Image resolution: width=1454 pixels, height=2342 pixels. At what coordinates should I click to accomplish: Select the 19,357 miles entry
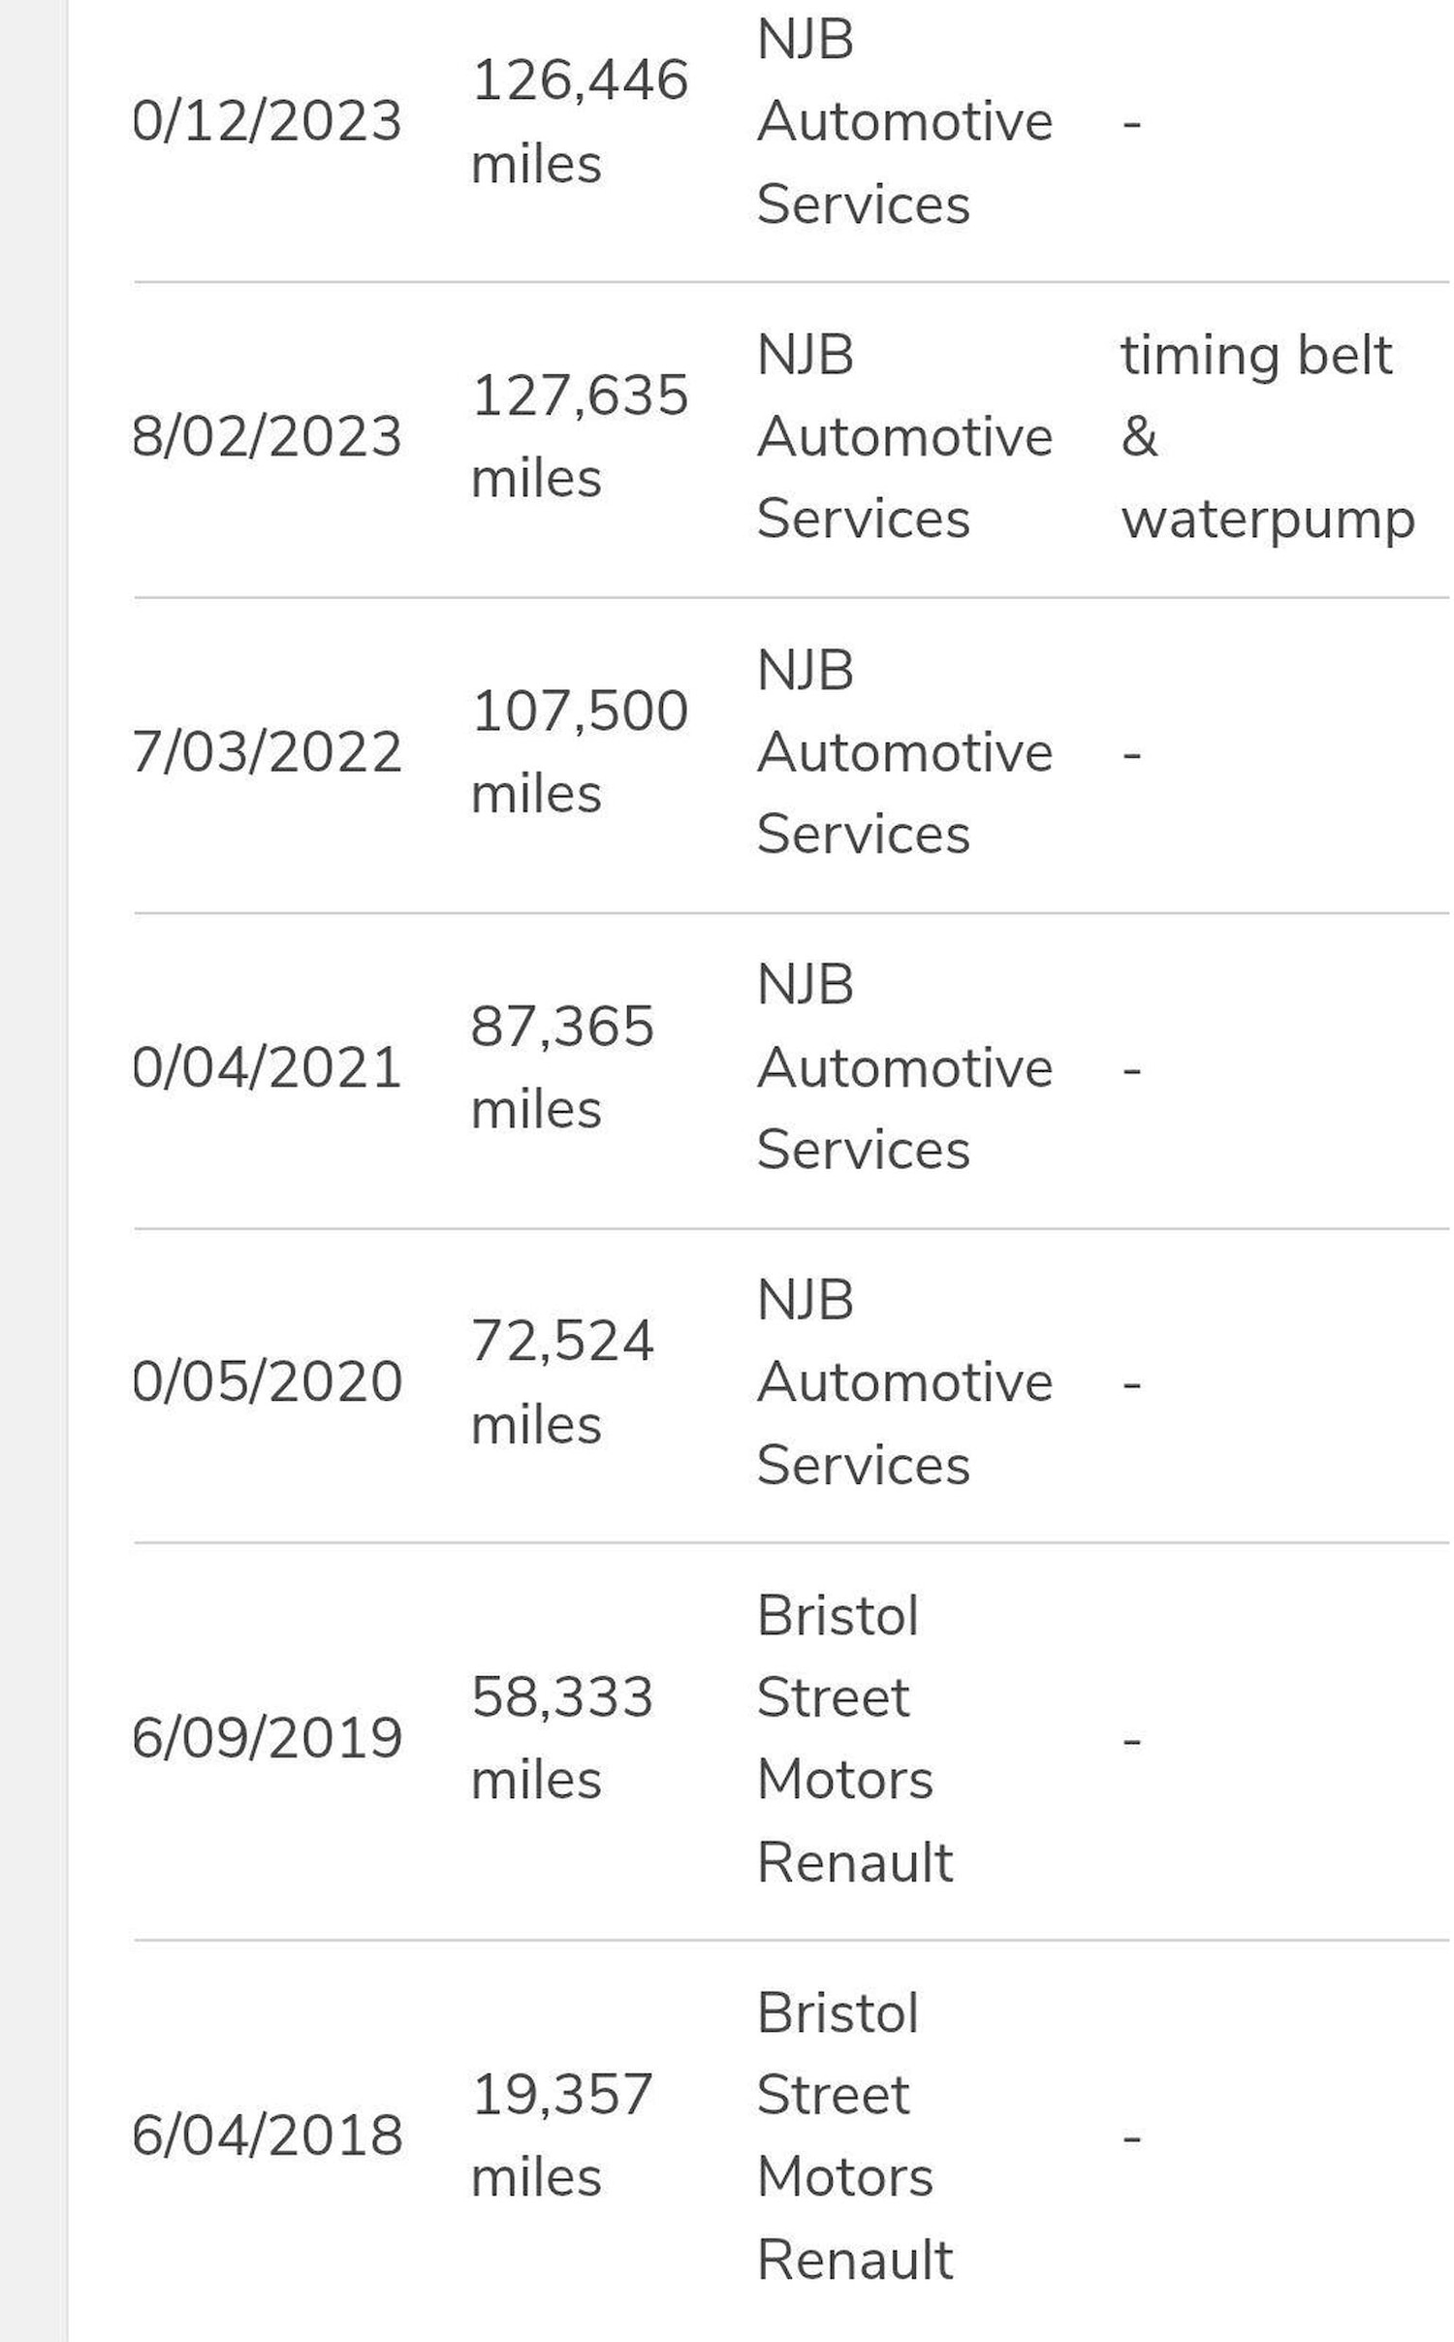[x=562, y=2136]
